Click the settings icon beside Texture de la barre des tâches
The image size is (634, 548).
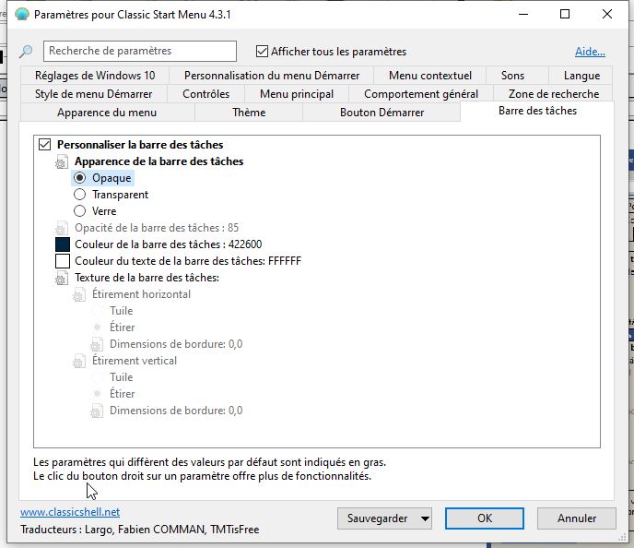(62, 278)
